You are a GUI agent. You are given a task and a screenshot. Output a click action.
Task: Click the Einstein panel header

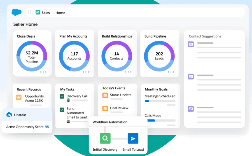point(27,115)
